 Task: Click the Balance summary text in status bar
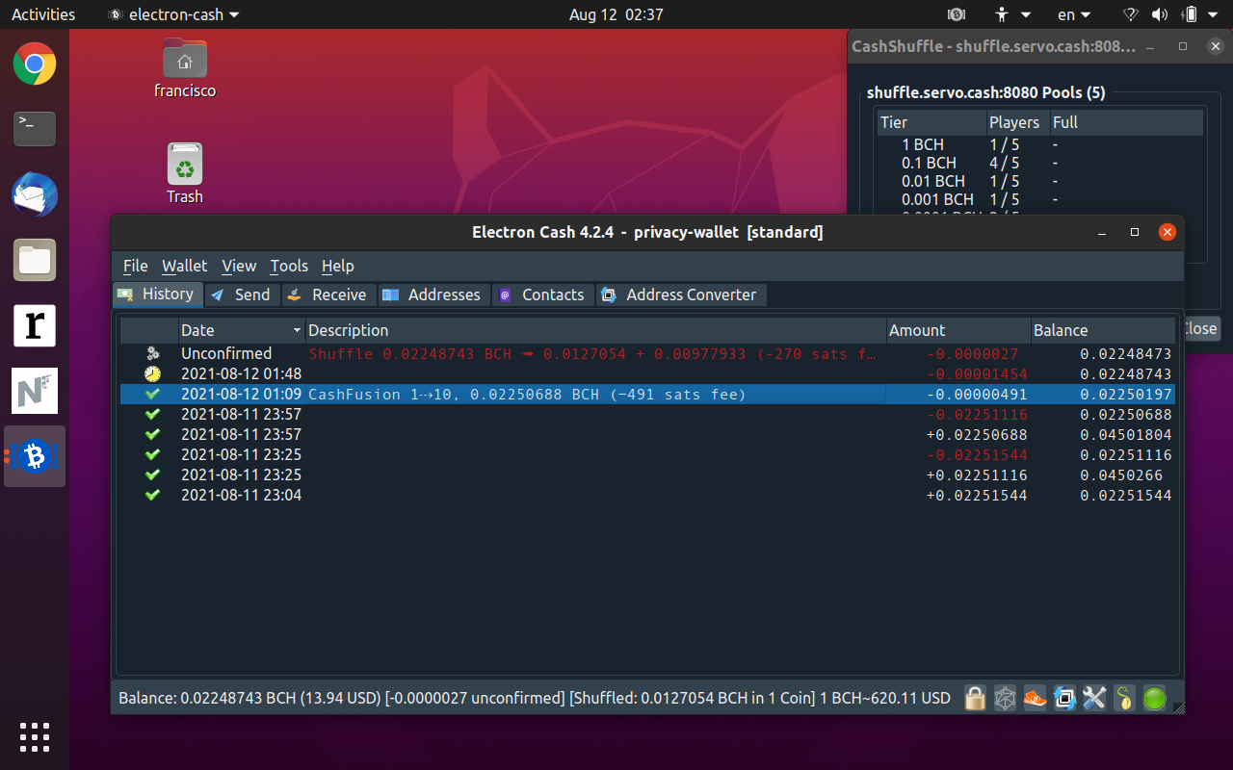pyautogui.click(x=535, y=698)
